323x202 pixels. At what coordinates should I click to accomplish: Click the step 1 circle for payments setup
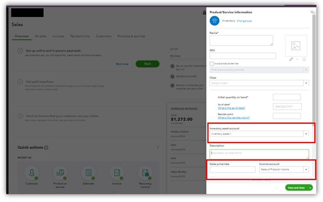click(20, 50)
